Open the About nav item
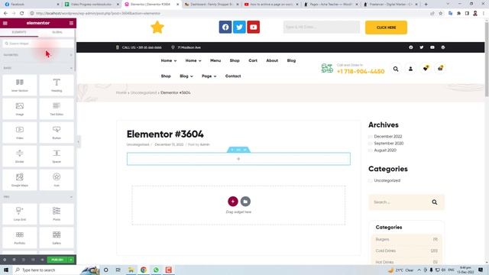 272,60
